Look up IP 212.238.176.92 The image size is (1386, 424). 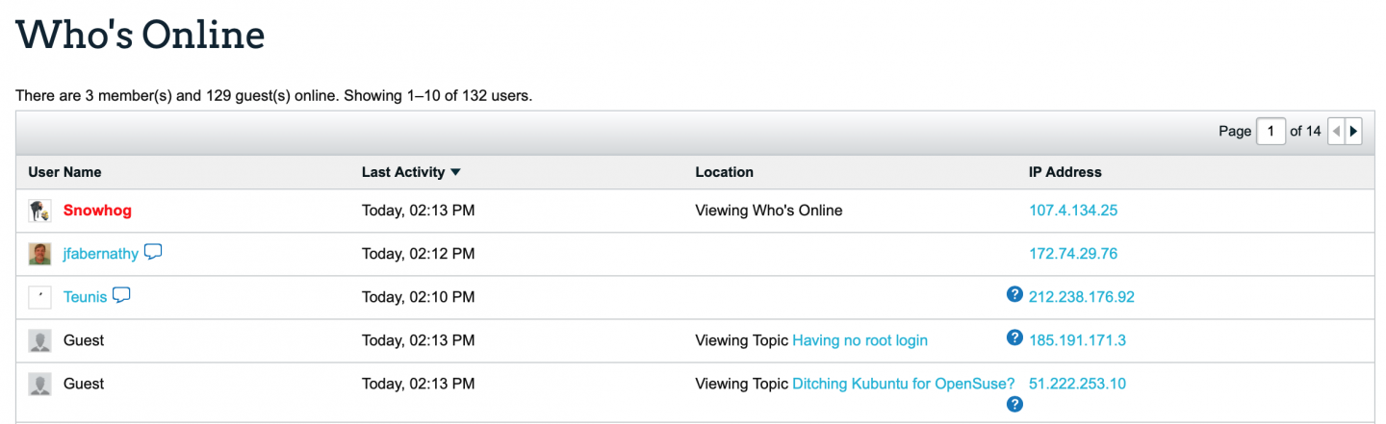1082,297
